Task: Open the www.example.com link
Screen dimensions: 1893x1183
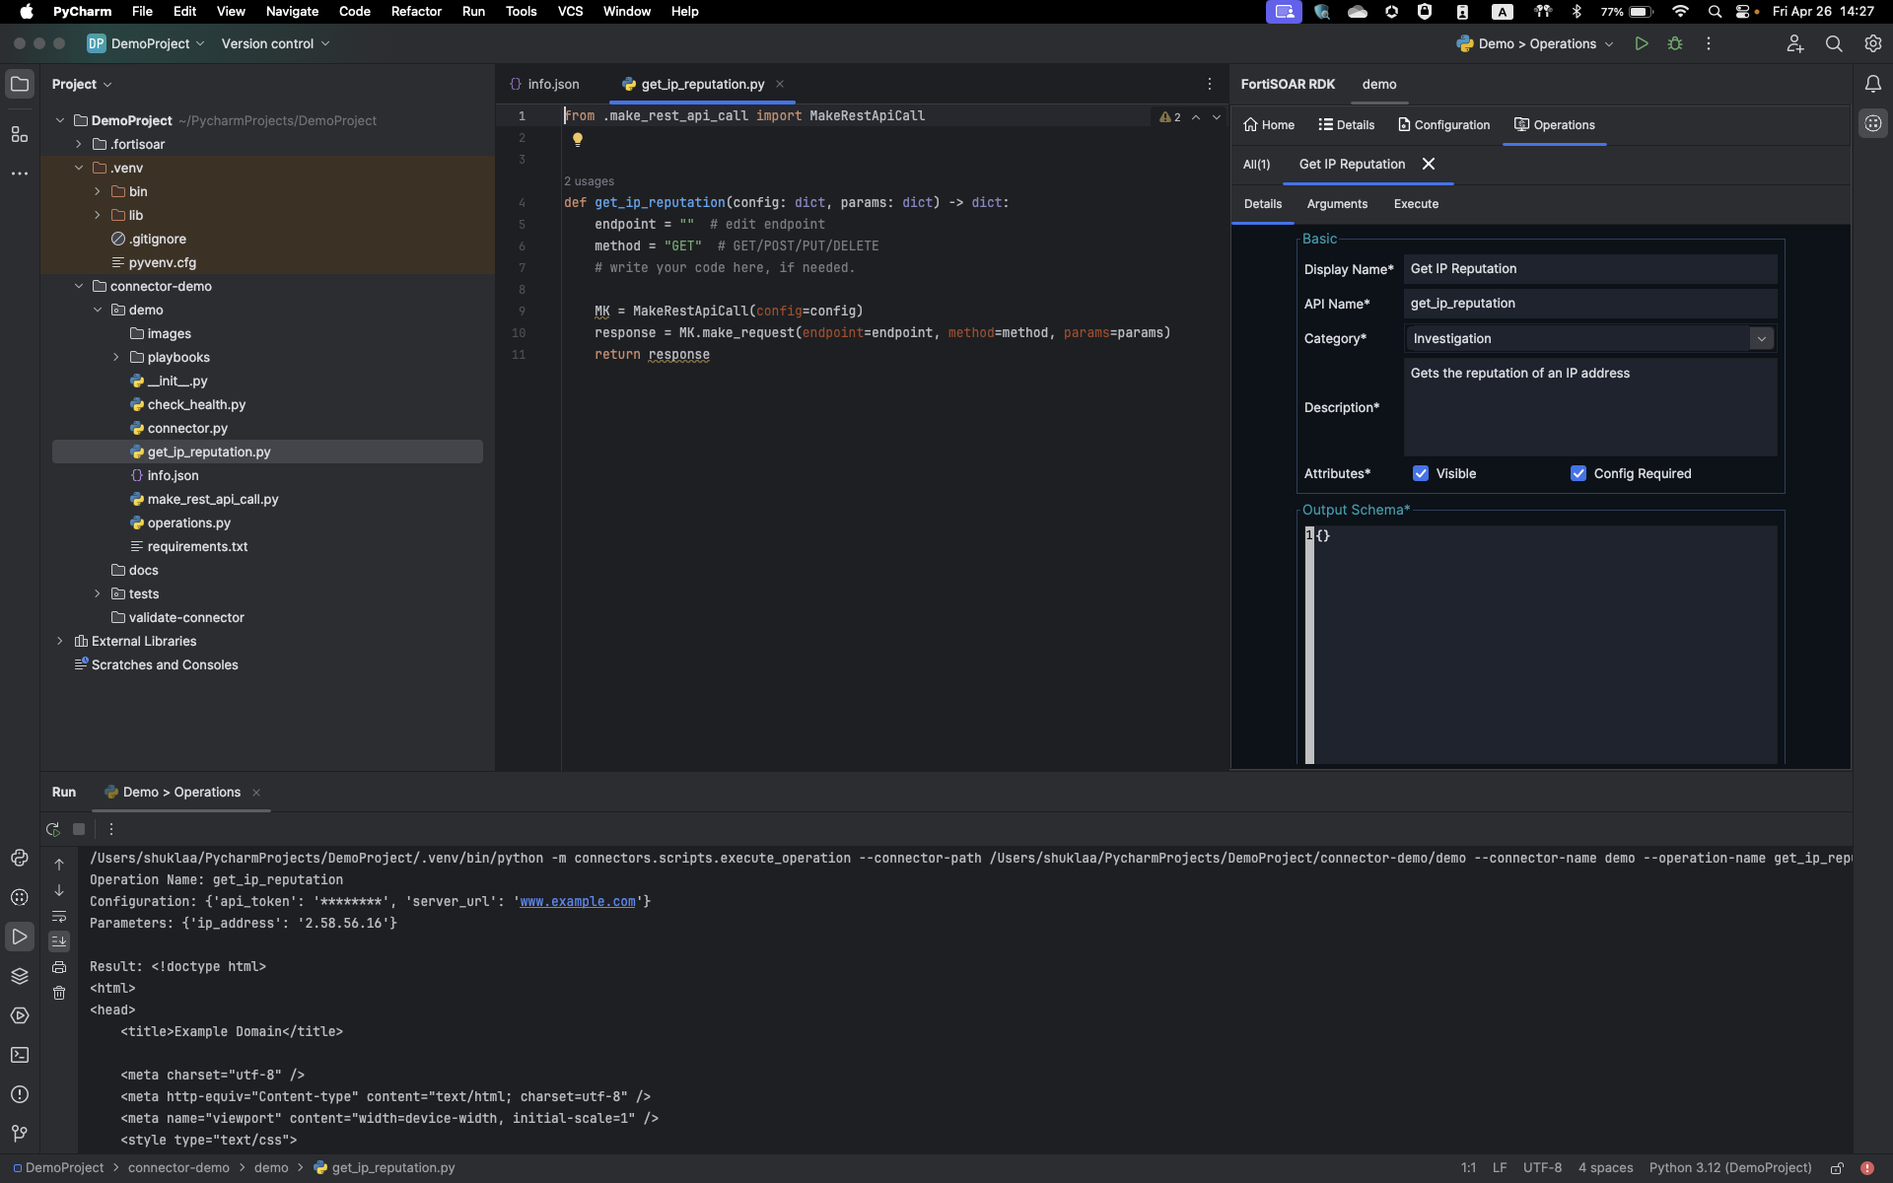Action: pyautogui.click(x=577, y=901)
